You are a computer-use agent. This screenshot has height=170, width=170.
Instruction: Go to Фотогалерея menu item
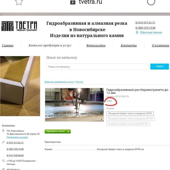click(x=96, y=45)
